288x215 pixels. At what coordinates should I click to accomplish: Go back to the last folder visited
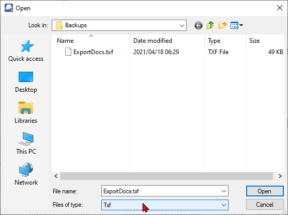[199, 25]
